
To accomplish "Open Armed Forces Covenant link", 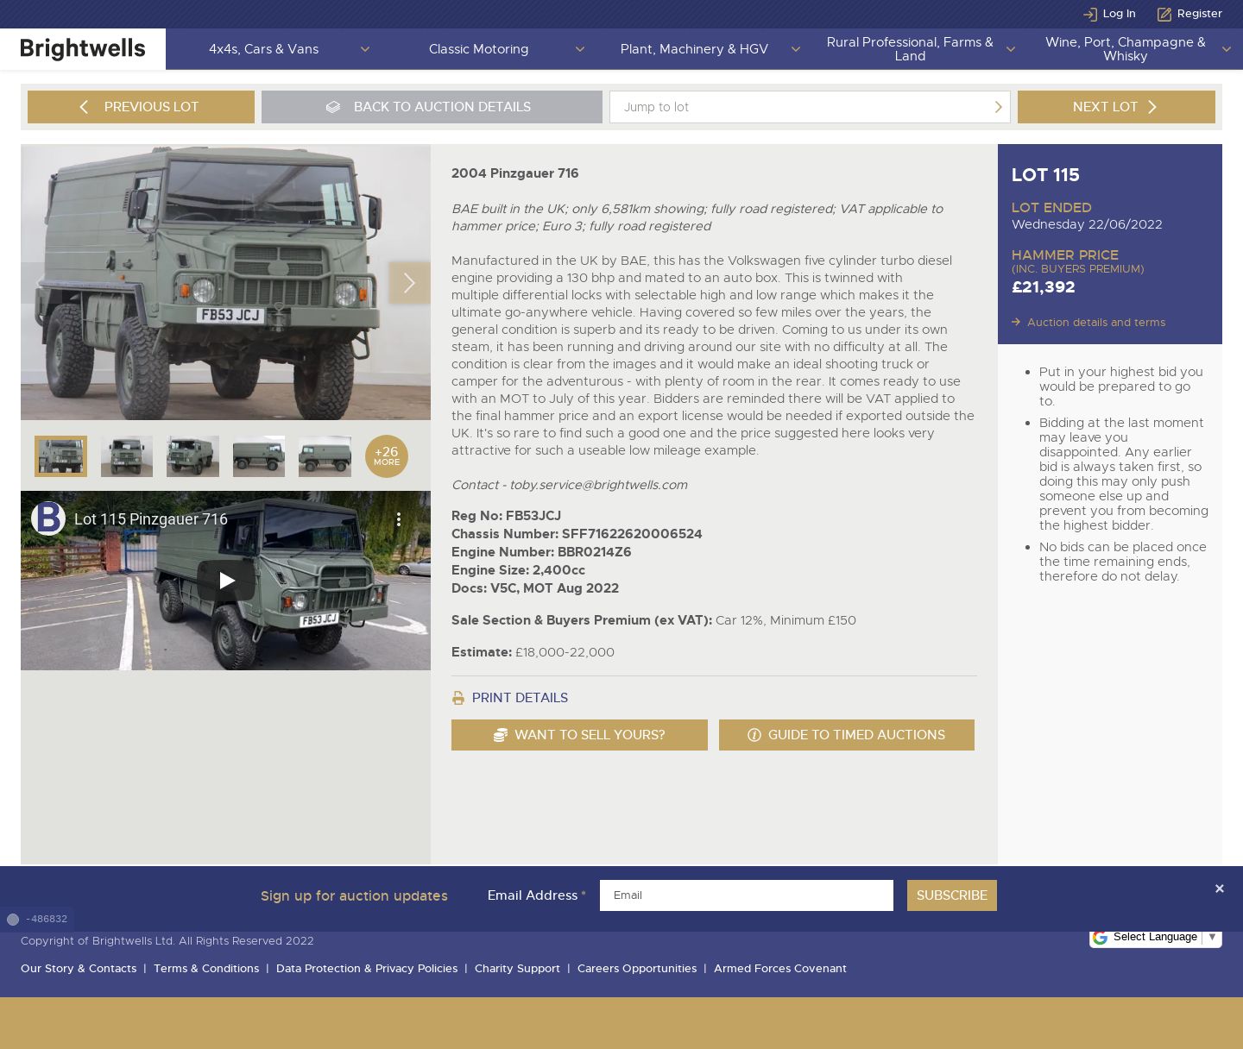I will click(x=780, y=969).
